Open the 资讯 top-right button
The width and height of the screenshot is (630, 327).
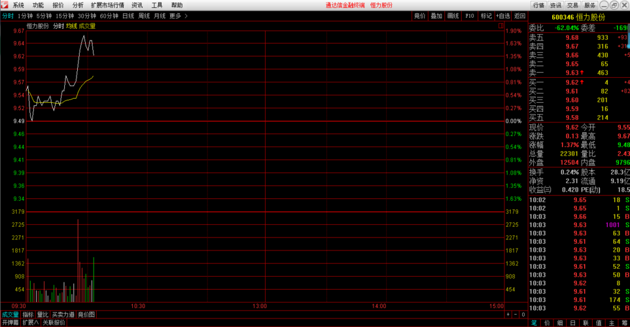click(x=555, y=5)
